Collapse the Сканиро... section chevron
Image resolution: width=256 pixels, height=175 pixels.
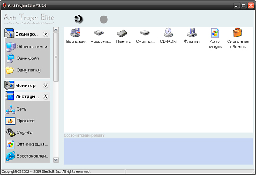click(x=46, y=34)
